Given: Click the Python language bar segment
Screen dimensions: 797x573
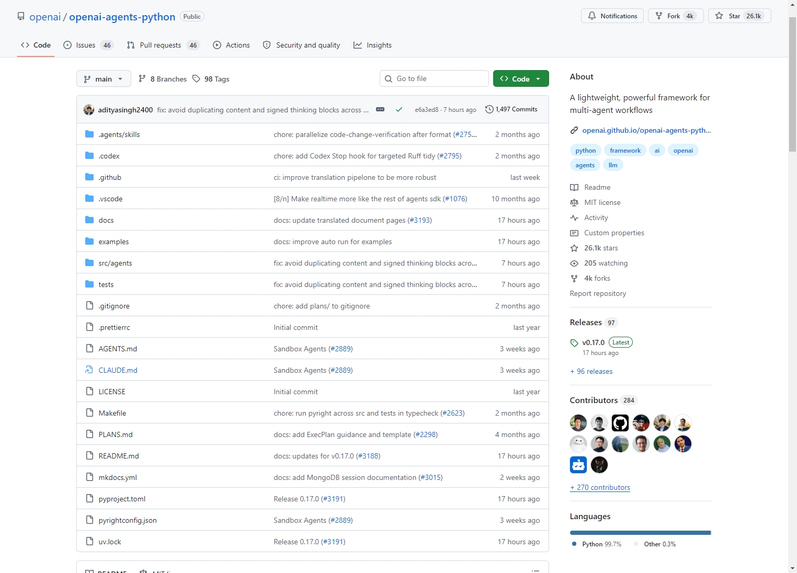Looking at the screenshot, I should point(640,533).
